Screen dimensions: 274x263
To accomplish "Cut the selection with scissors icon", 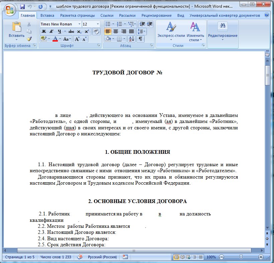I will (x=29, y=24).
